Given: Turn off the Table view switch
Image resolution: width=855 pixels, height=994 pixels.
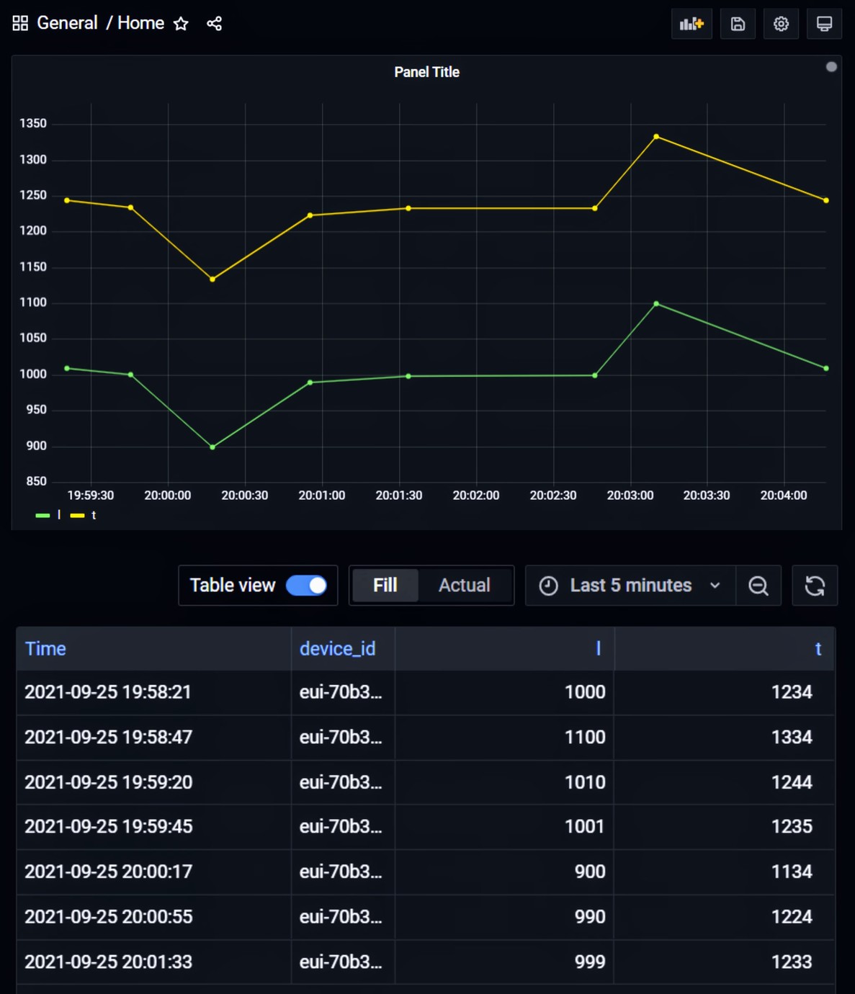Looking at the screenshot, I should (x=307, y=586).
